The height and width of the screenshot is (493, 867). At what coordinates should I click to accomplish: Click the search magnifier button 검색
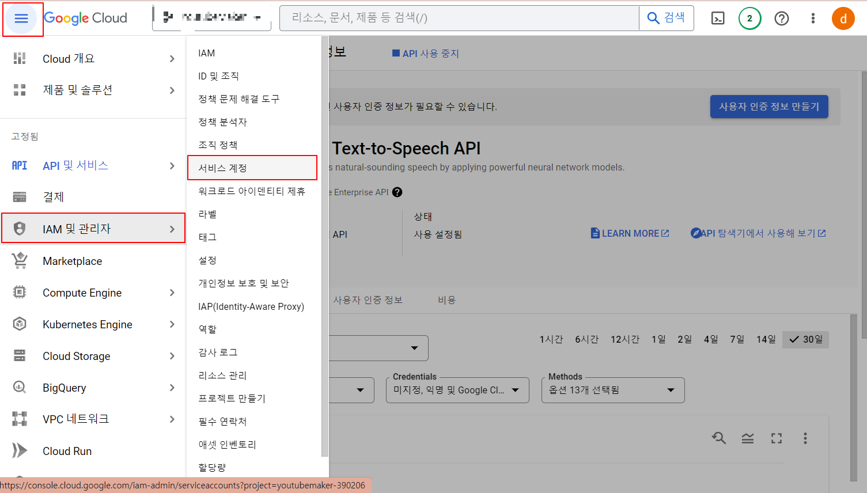tap(666, 18)
